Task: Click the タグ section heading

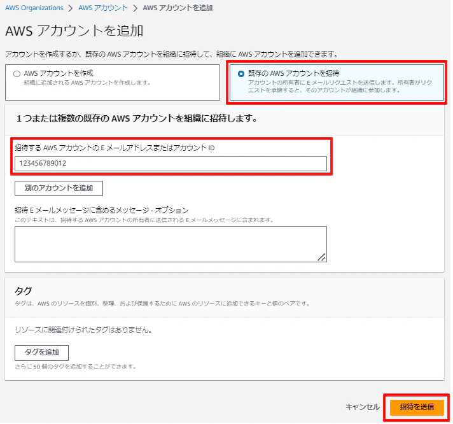Action: [23, 290]
